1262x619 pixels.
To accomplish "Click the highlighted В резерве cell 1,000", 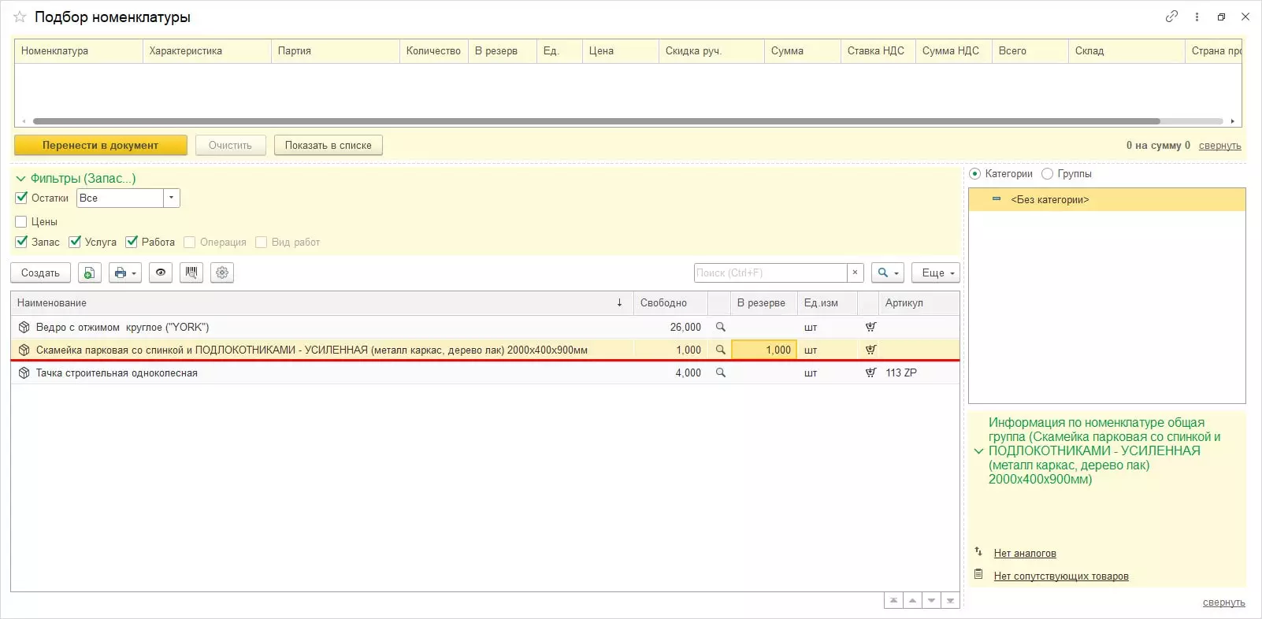I will [764, 350].
